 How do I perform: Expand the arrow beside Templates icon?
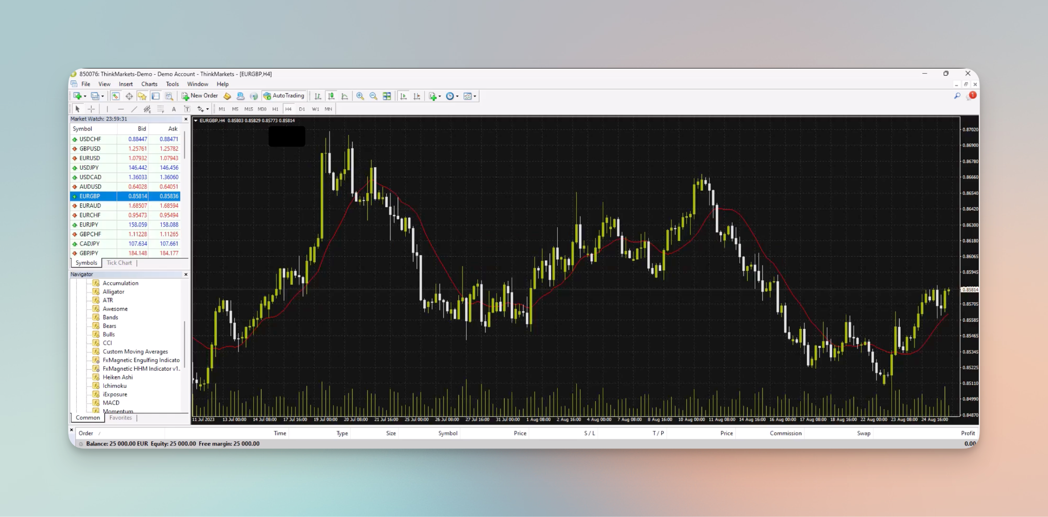475,96
